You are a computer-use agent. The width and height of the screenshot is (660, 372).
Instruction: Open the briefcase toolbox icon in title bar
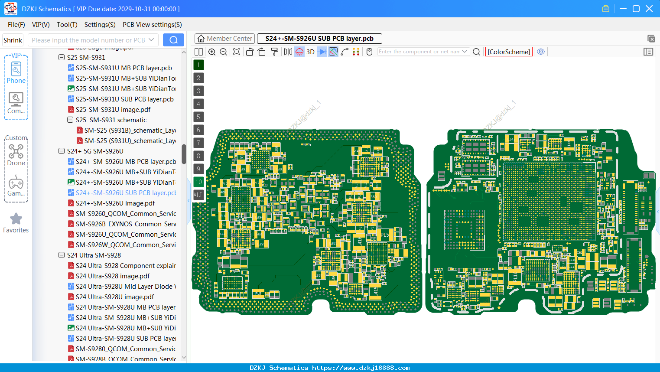tap(606, 9)
